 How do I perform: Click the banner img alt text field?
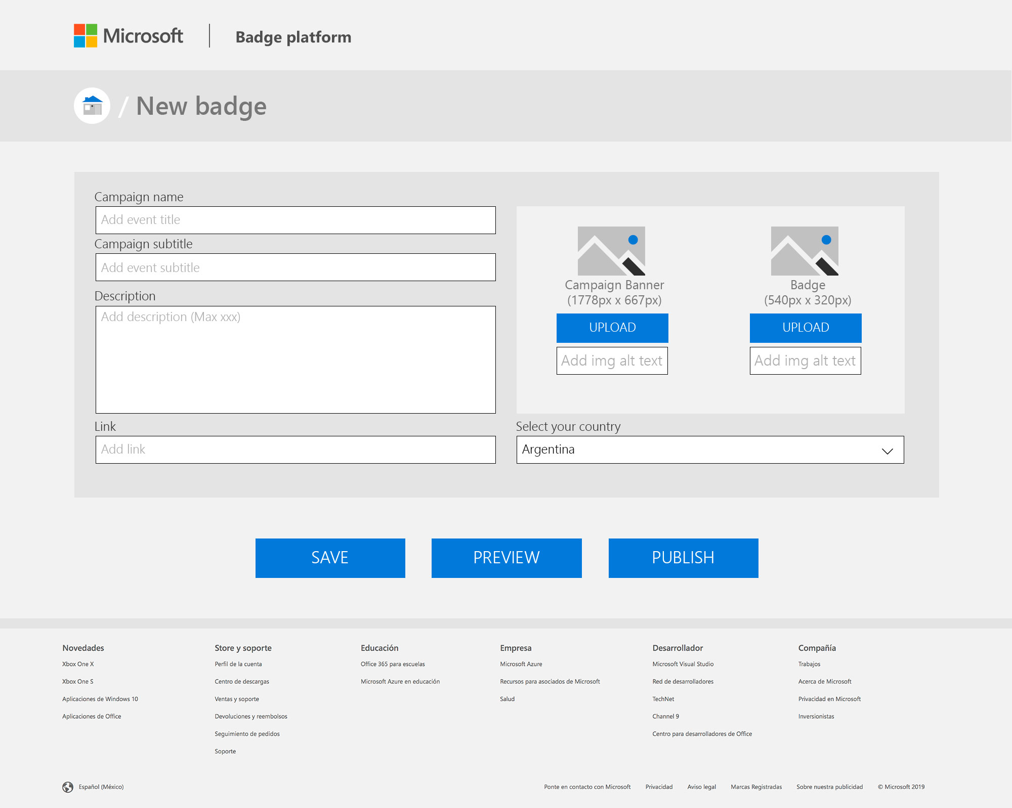(612, 361)
